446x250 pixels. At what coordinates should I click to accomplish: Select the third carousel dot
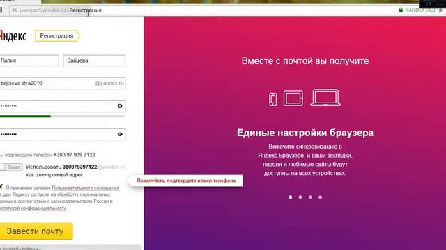point(310,197)
